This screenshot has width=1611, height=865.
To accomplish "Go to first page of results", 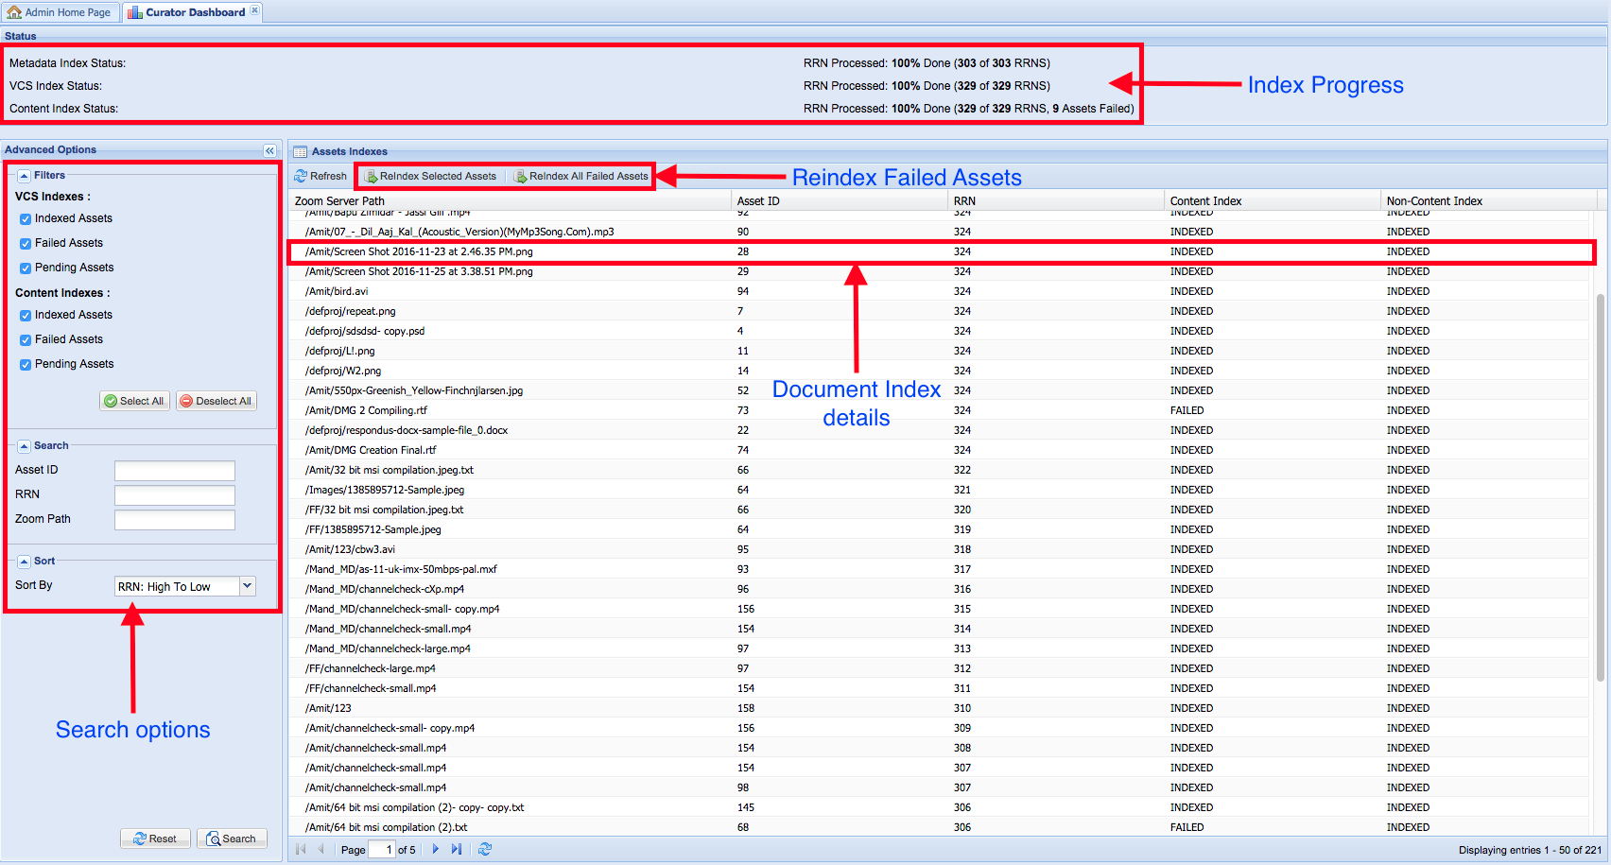I will 302,849.
